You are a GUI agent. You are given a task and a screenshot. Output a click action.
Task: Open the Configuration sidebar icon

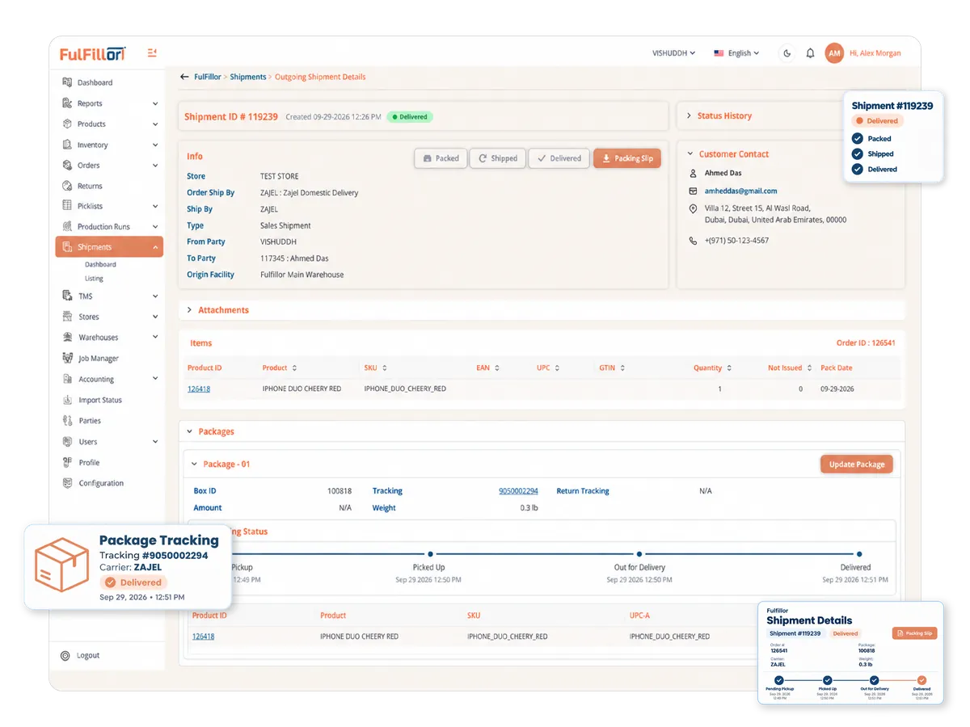[67, 483]
